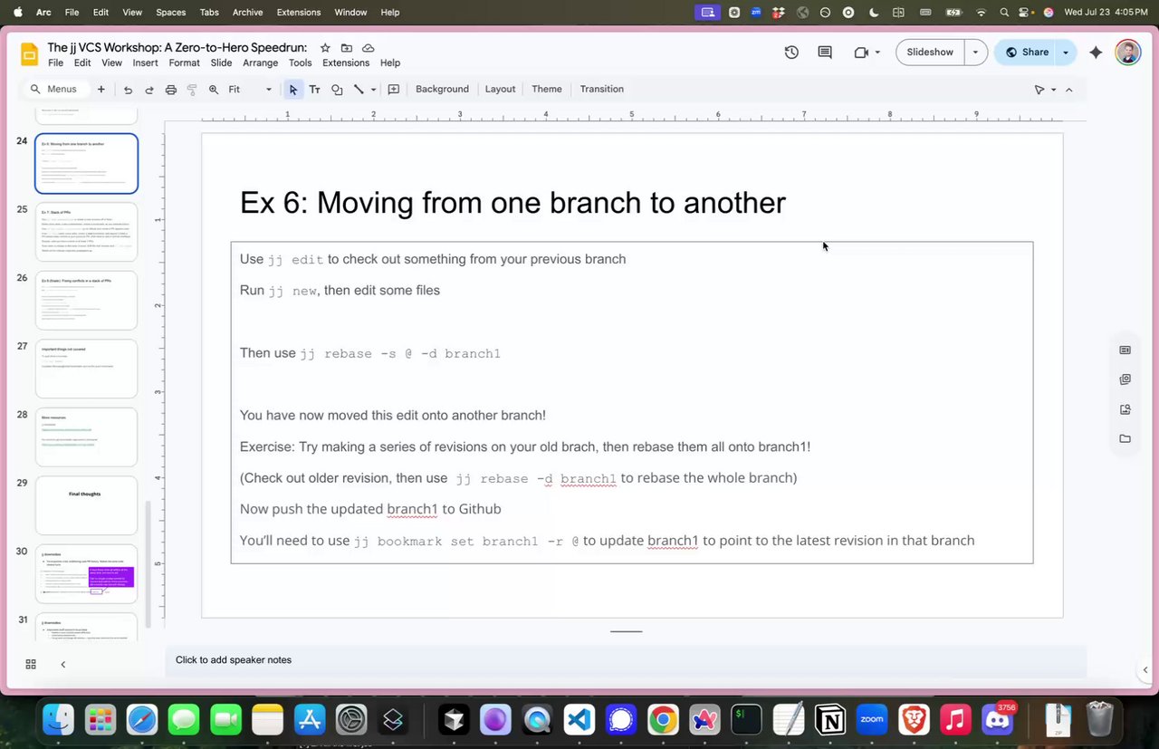Print the presentation
1159x749 pixels.
pos(171,90)
